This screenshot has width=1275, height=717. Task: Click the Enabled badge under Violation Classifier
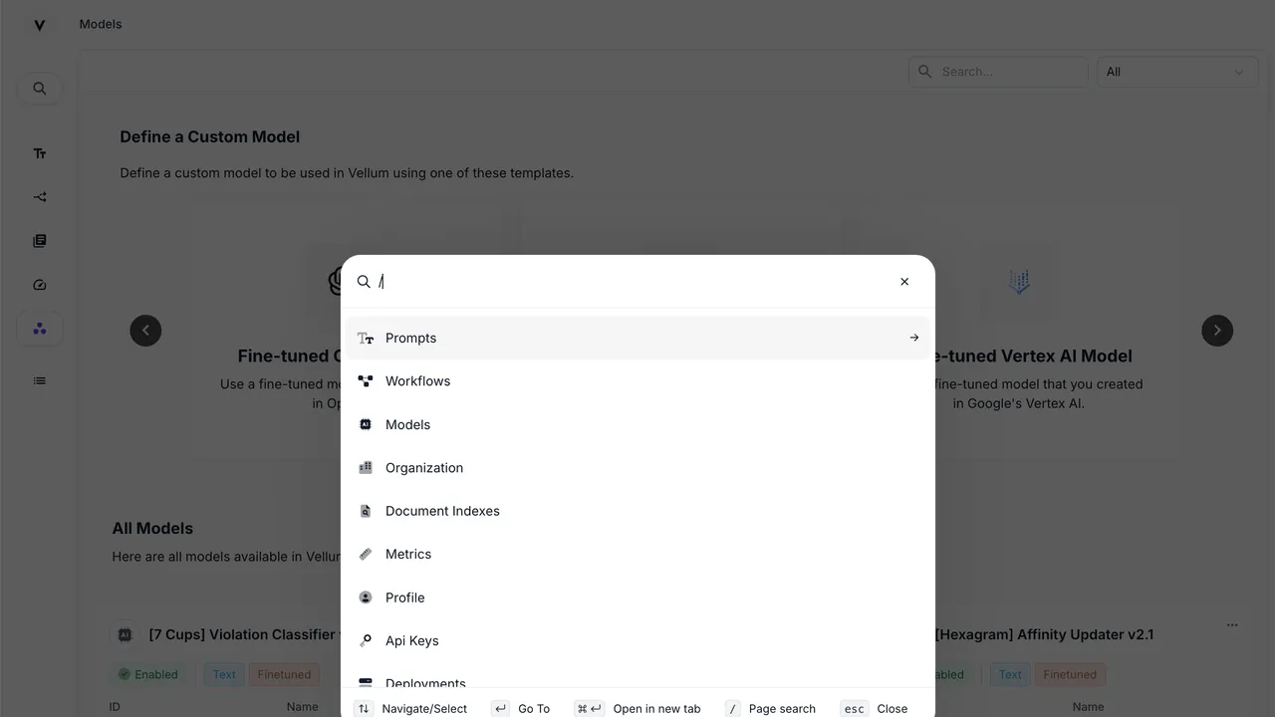148,674
